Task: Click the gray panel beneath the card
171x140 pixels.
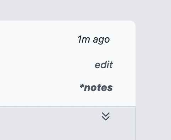Action: pyautogui.click(x=67, y=124)
